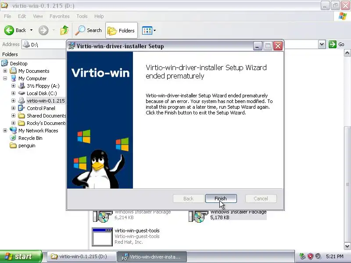Click the file list scroll down arrow
Screen dimensions: 351x263
(x=347, y=246)
